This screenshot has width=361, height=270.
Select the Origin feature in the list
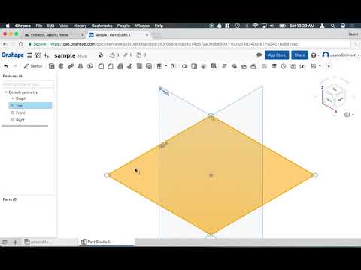click(20, 98)
